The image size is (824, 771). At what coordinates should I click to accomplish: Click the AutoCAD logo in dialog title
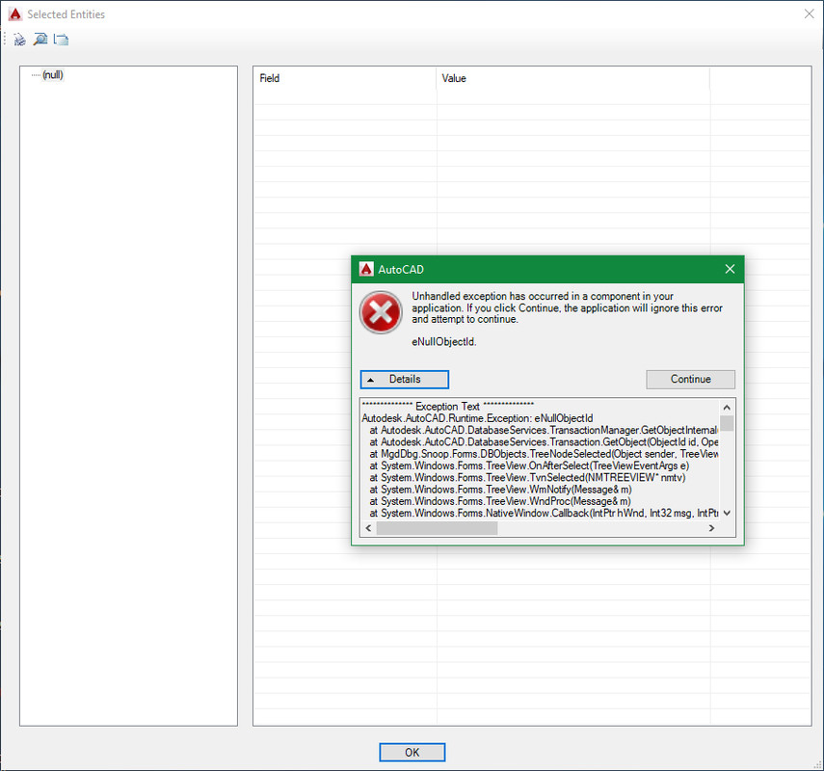click(366, 269)
